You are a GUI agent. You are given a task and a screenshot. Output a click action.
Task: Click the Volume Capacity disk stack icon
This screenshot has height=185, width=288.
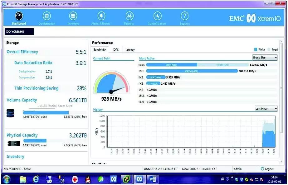point(10,113)
